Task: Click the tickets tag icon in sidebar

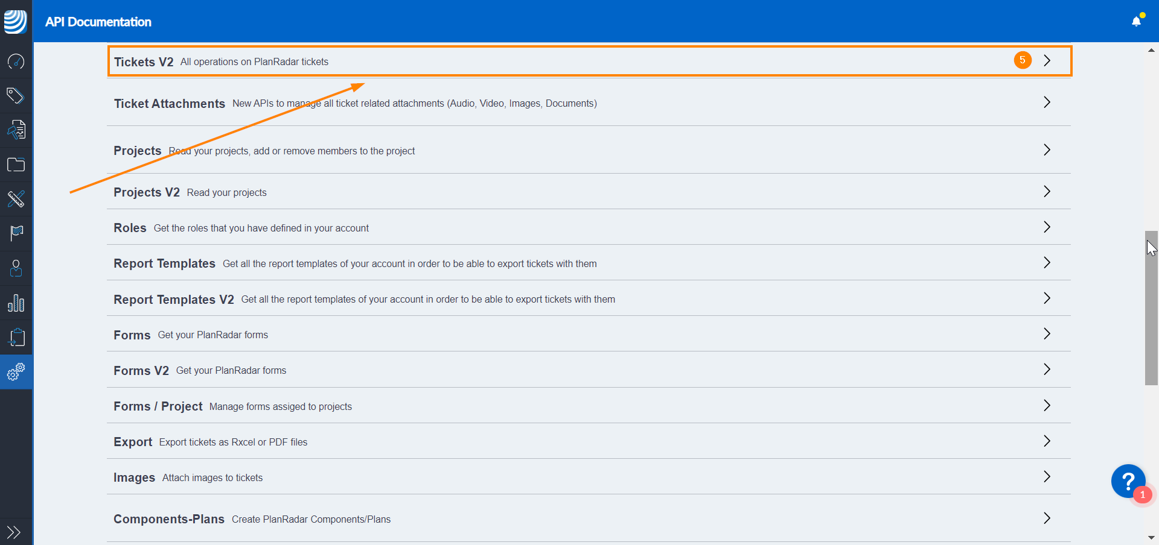Action: coord(16,96)
